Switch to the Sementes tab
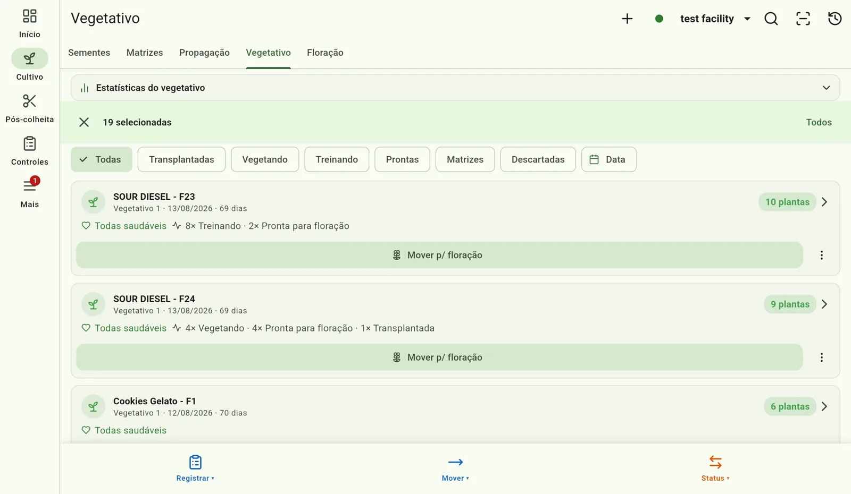This screenshot has height=494, width=851. pos(89,53)
